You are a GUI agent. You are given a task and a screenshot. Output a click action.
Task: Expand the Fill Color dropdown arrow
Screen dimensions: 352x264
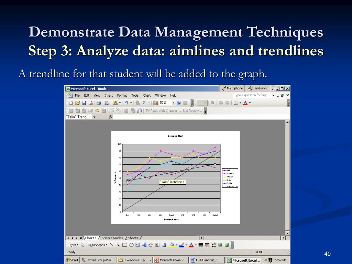177,245
